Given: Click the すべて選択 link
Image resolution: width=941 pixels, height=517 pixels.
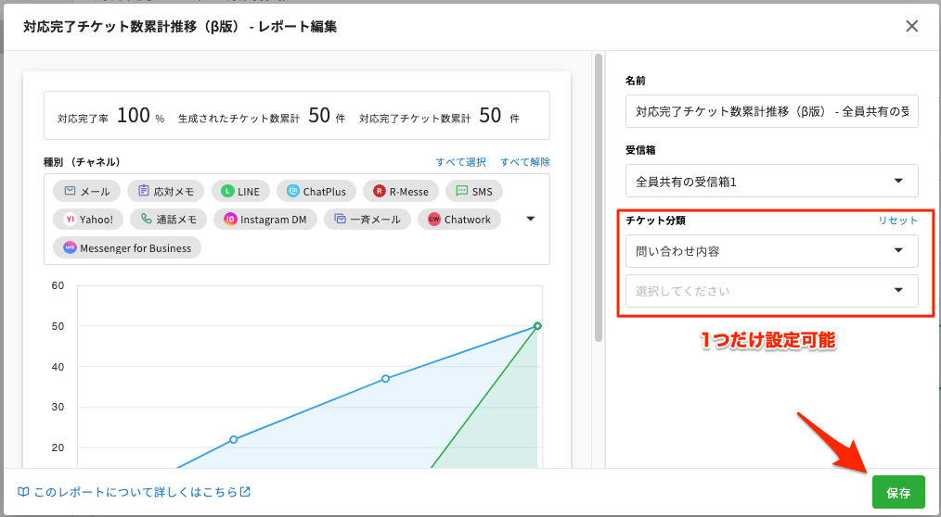Looking at the screenshot, I should 461,162.
